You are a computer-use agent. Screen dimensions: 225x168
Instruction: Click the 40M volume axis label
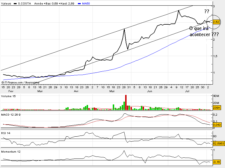point(216,96)
